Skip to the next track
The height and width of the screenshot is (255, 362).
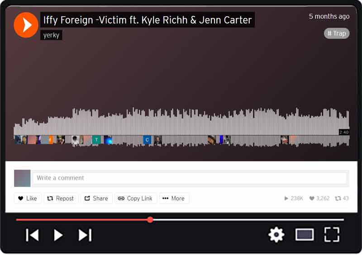click(x=85, y=235)
